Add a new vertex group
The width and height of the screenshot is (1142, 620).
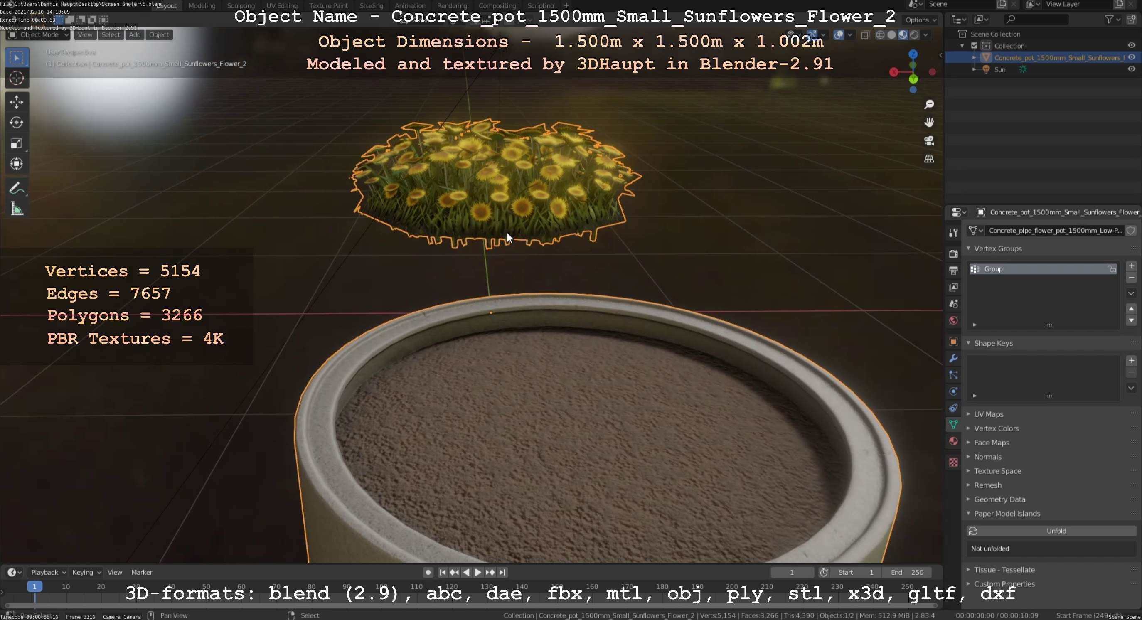click(1131, 266)
